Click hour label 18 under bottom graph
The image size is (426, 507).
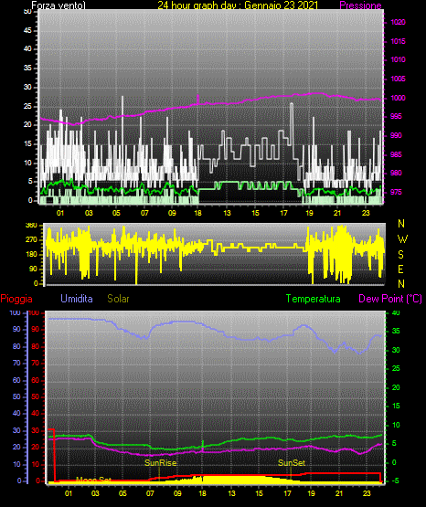point(202,493)
